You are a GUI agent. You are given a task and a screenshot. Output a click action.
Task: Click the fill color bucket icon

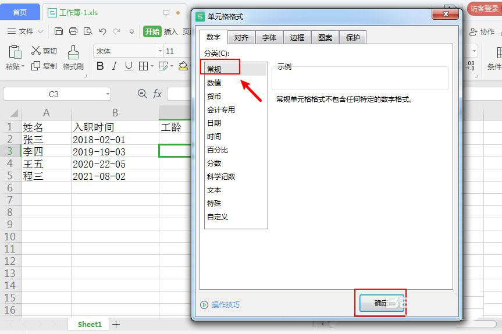tap(183, 66)
